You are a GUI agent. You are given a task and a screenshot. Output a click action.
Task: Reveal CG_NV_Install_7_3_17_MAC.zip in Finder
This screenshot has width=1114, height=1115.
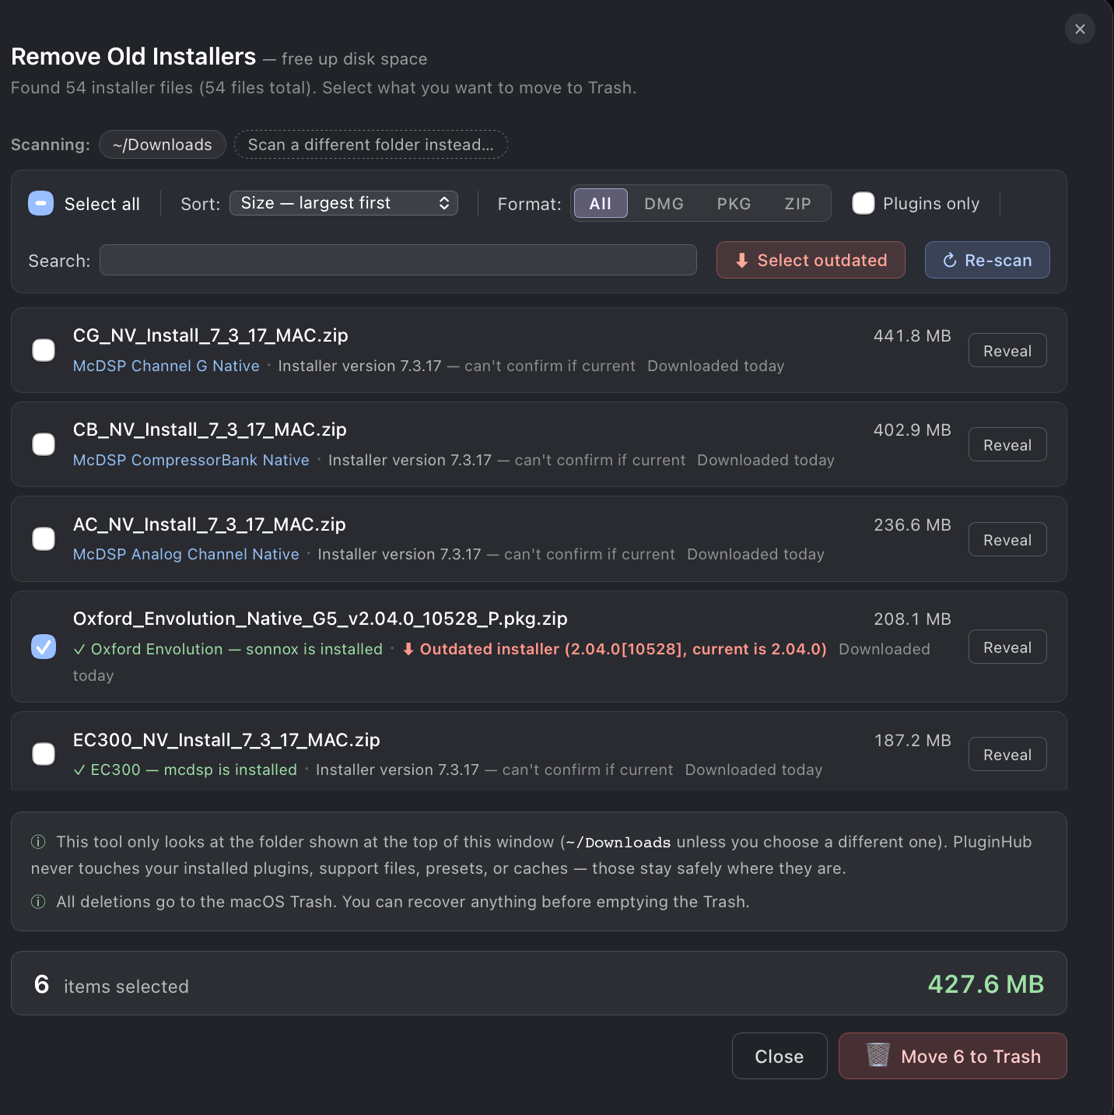(1007, 350)
